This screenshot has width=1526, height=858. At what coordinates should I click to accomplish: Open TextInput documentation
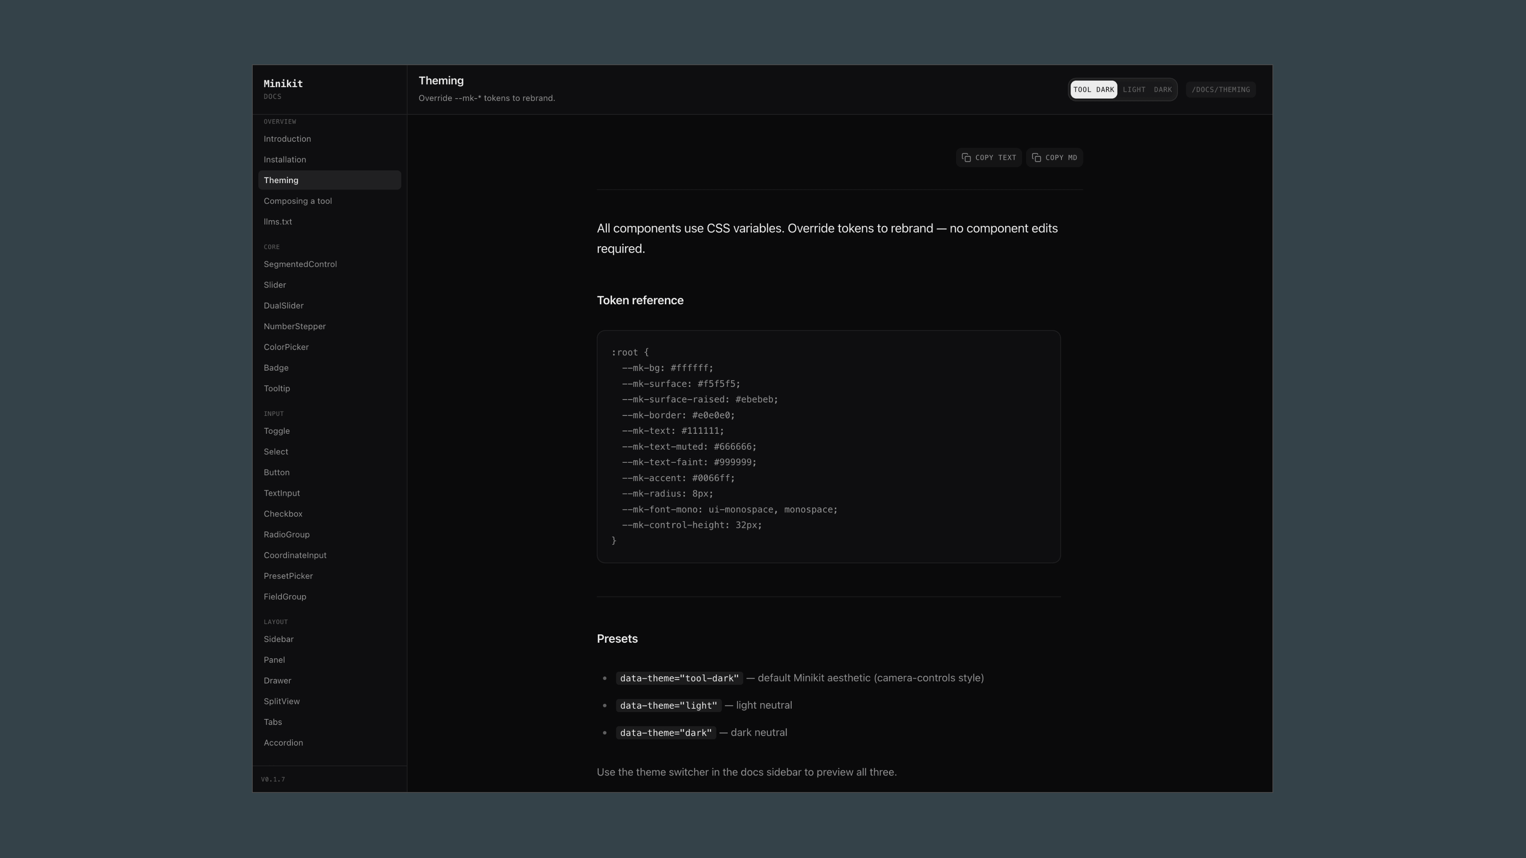tap(329, 493)
